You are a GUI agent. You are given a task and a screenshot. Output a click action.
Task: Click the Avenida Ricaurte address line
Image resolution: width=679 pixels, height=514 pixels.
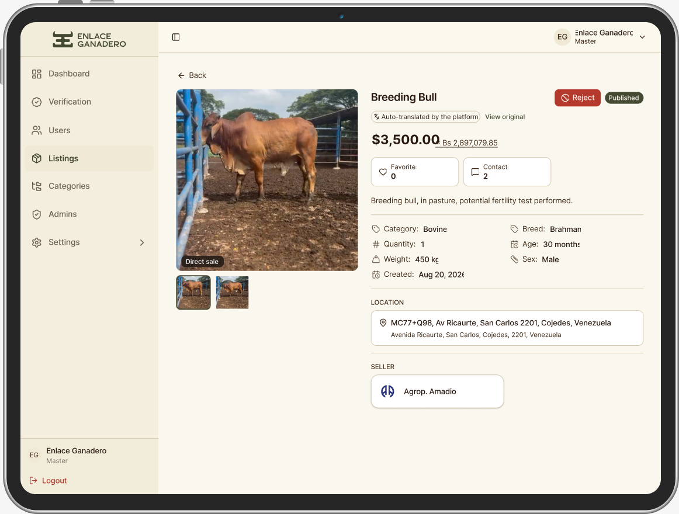[x=476, y=335]
